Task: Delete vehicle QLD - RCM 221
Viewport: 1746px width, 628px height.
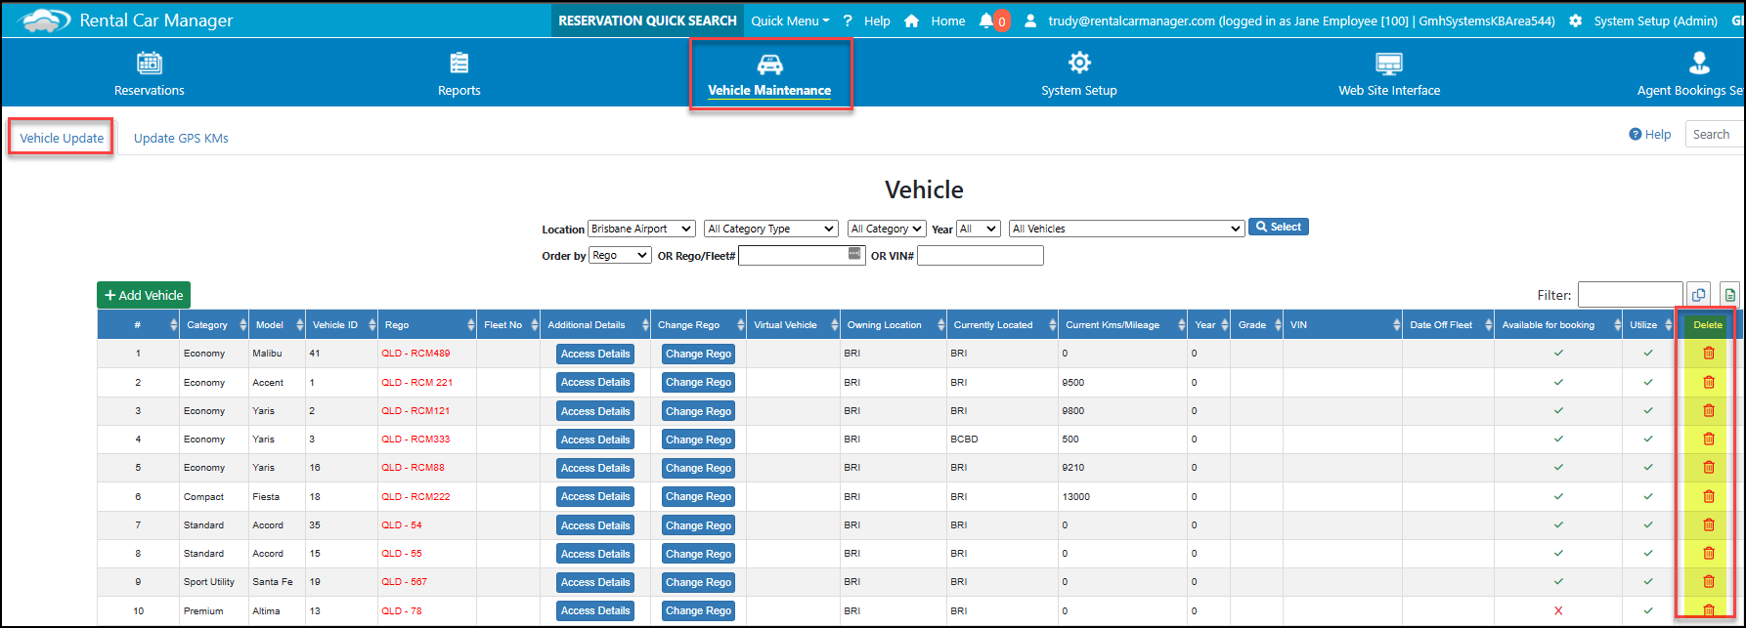Action: [1709, 382]
